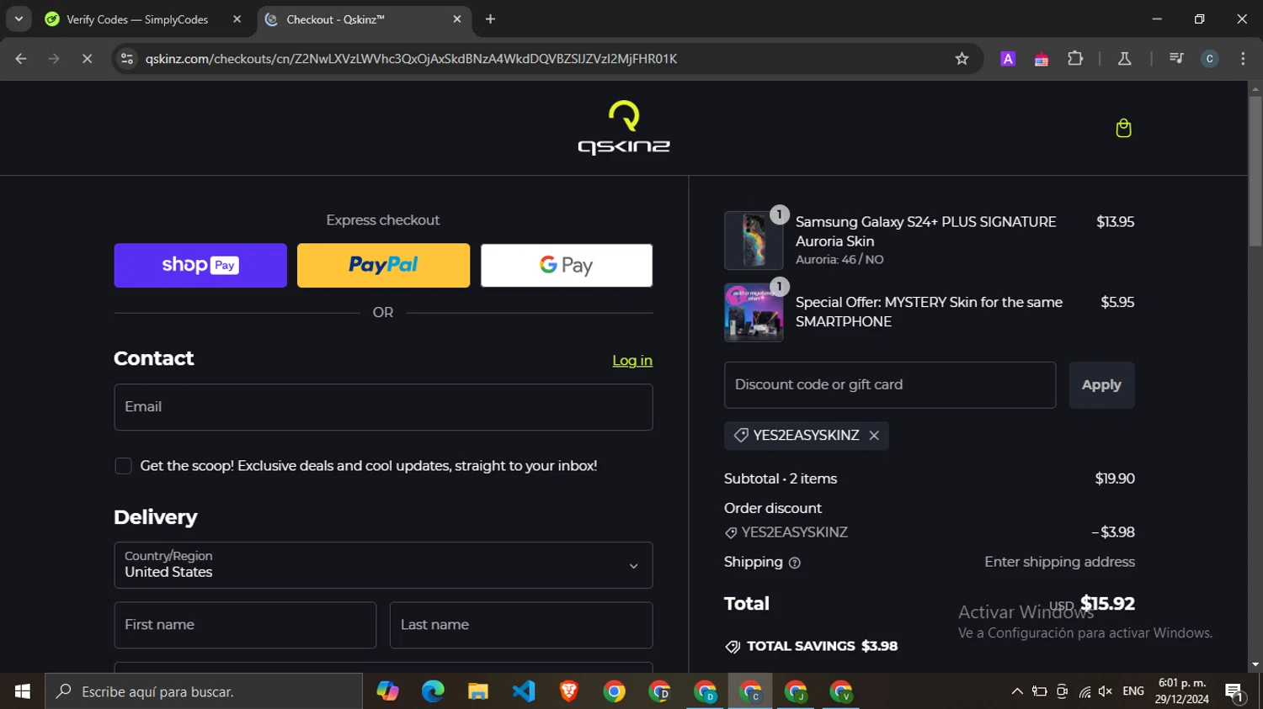1263x709 pixels.
Task: Open a new browser tab
Action: pyautogui.click(x=490, y=19)
